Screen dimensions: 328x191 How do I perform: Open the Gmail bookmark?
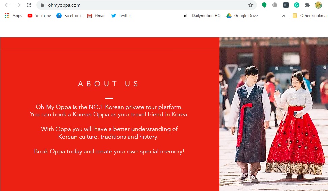click(96, 16)
